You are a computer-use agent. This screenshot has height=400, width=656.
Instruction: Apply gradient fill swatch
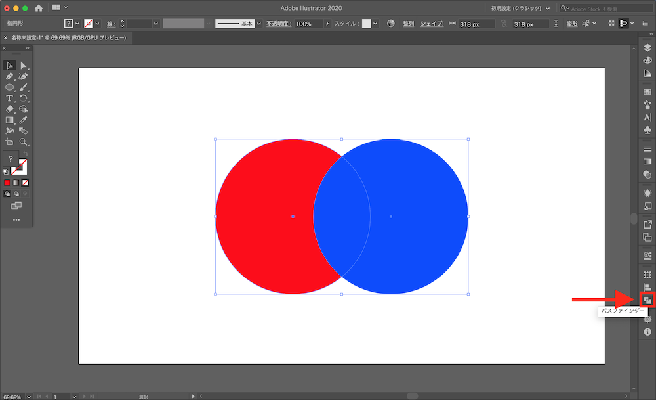(16, 183)
